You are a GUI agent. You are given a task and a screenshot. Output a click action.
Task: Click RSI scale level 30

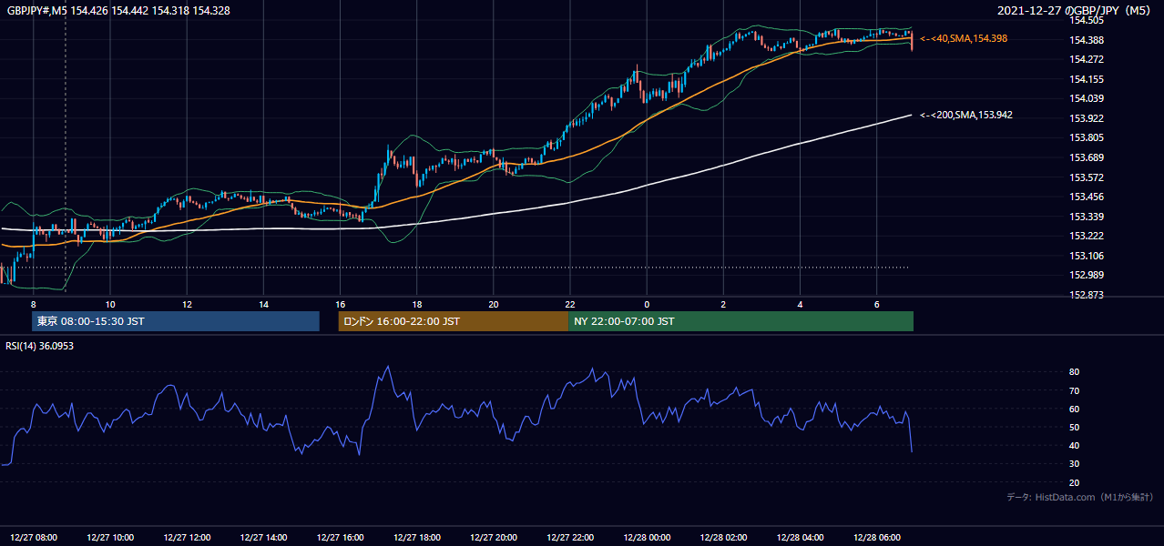coord(1074,464)
